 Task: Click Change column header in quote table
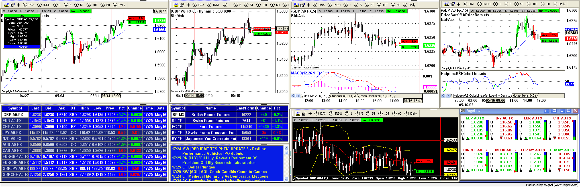(x=135, y=108)
